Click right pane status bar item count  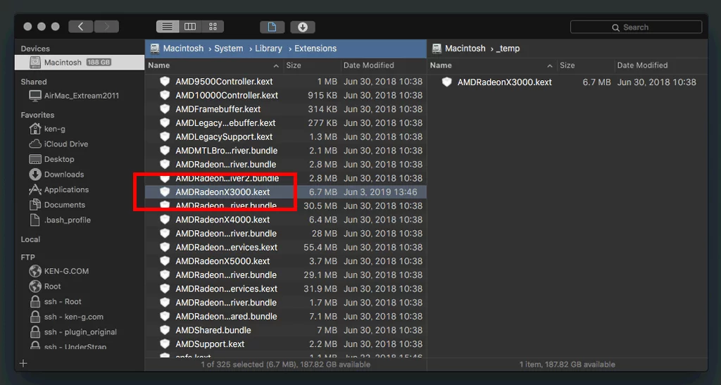tap(568, 365)
